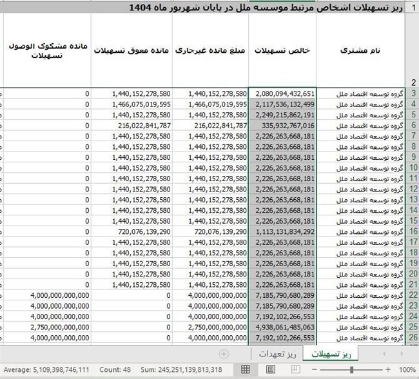Select 7,185,790,680,289 in row 22
This screenshot has width=419, height=379.
[282, 295]
